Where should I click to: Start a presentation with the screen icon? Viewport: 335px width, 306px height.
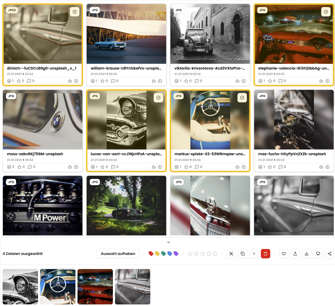(x=318, y=254)
